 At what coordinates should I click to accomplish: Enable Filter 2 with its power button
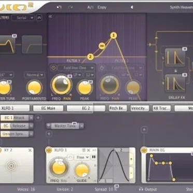102,68
